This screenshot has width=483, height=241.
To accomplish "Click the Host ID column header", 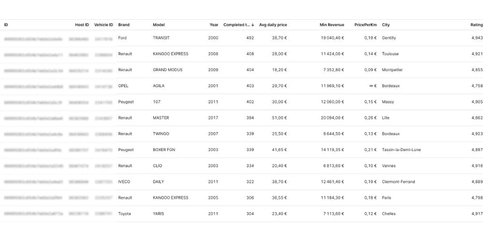I will (82, 25).
